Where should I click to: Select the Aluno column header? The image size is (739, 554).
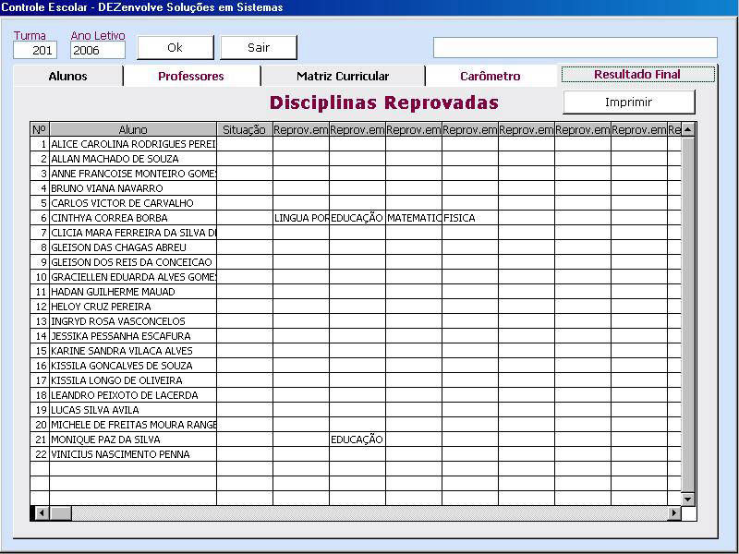133,130
